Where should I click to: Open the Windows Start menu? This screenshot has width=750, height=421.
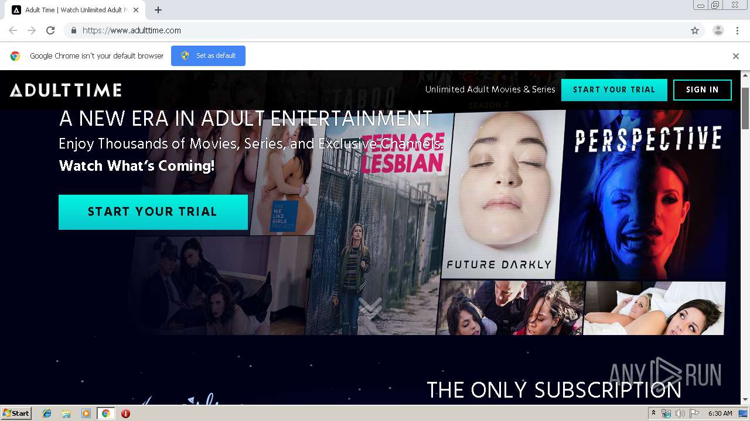[16, 413]
